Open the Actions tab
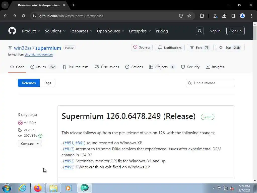 134,67
